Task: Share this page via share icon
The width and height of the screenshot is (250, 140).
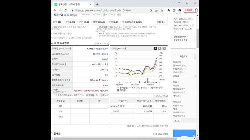Action: click(x=156, y=10)
